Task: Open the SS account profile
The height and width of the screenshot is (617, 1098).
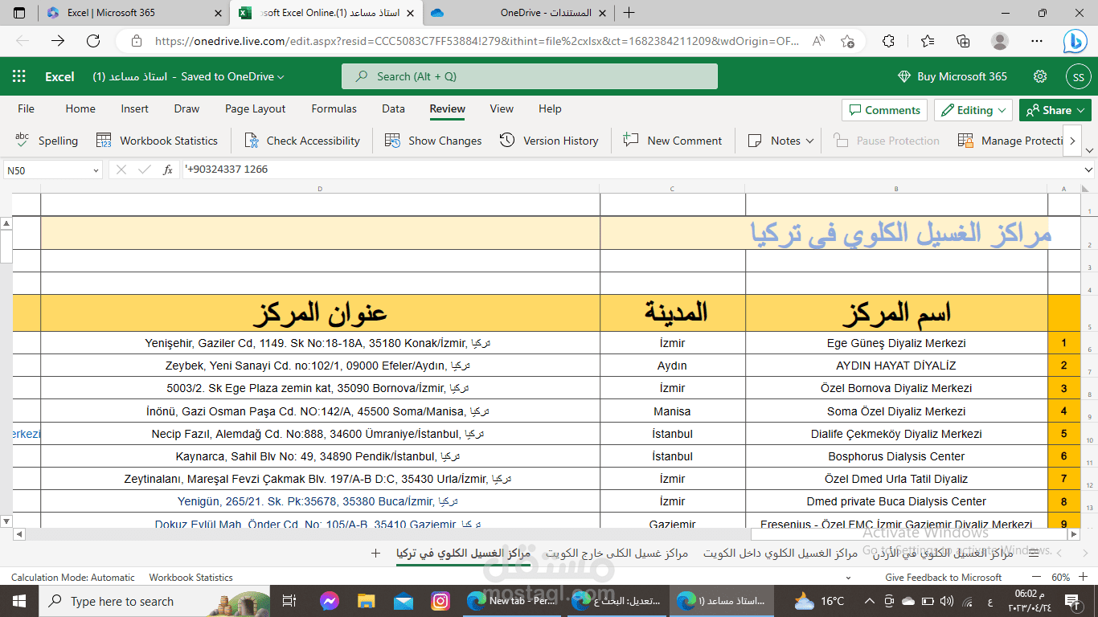Action: 1078,76
